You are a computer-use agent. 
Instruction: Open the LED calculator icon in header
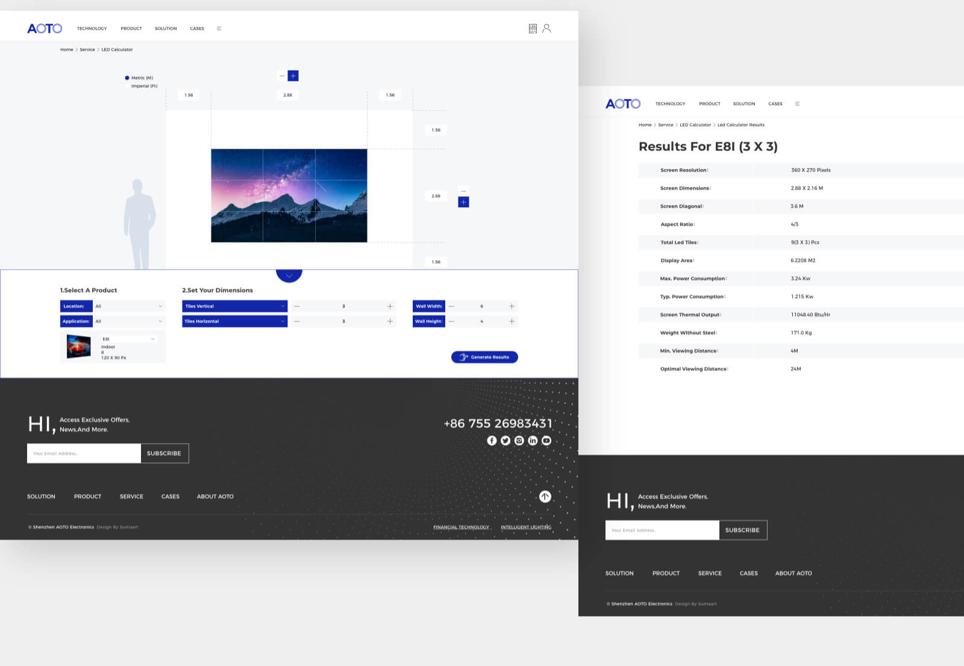533,28
